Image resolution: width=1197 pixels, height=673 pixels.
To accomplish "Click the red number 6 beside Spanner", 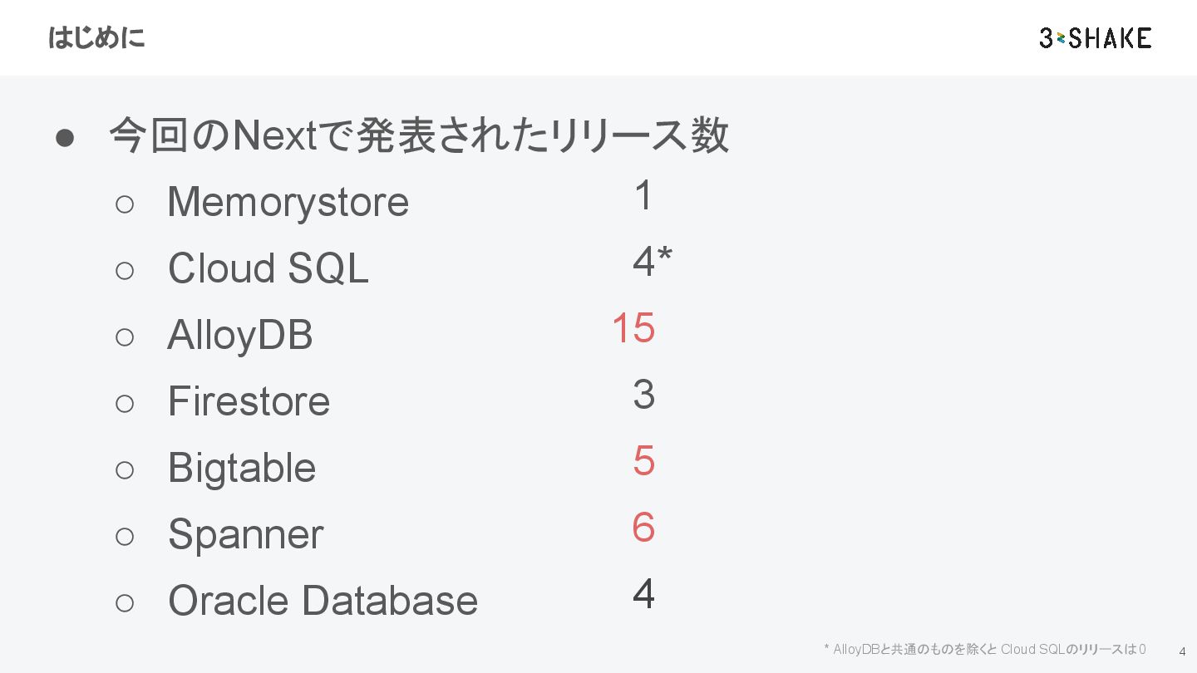I will pyautogui.click(x=644, y=528).
